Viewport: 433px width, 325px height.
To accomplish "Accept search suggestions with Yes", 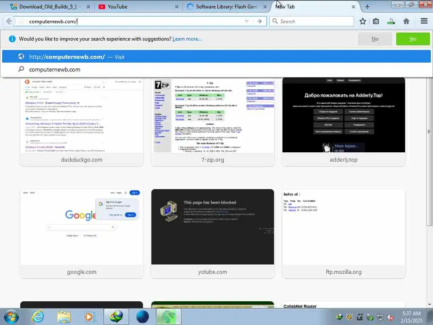I will click(413, 39).
